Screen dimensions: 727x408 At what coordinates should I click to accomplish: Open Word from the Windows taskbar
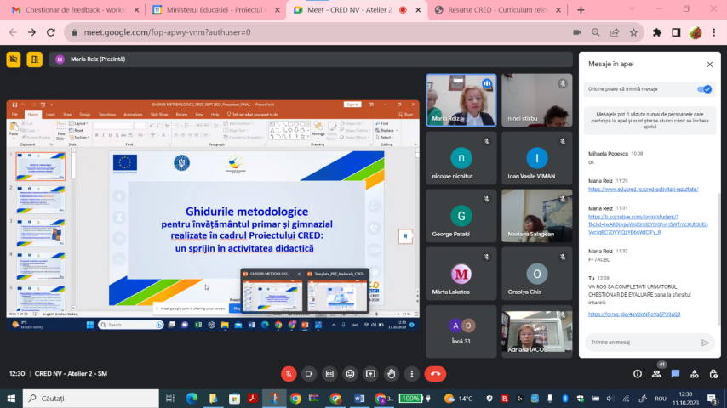click(358, 399)
